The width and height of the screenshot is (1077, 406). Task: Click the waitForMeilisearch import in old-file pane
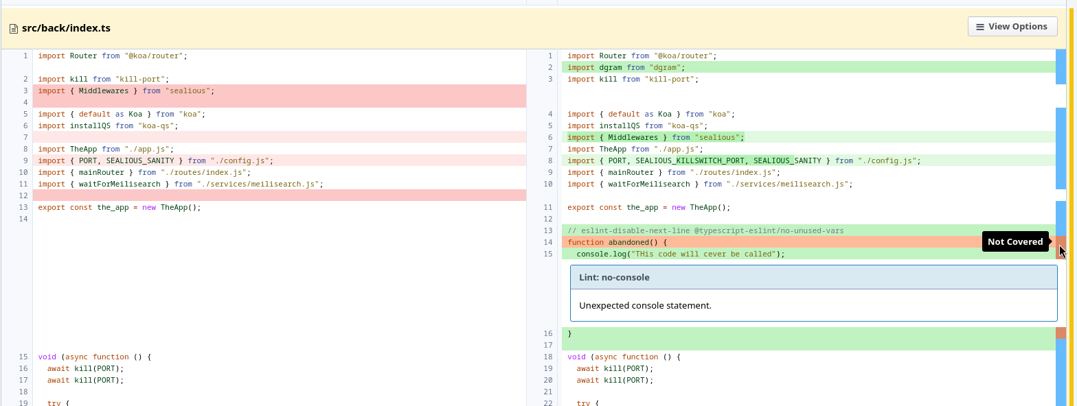pos(279,184)
